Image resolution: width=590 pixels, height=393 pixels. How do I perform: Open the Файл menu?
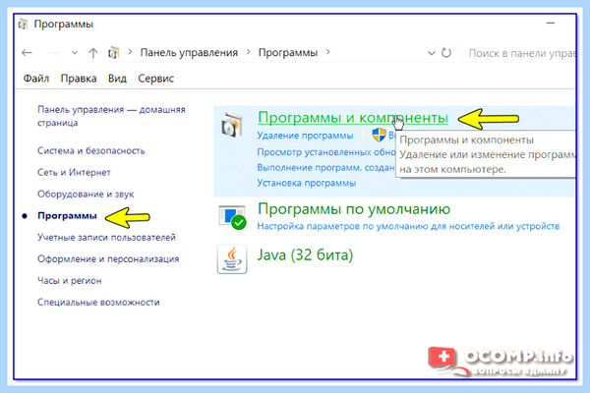[36, 79]
